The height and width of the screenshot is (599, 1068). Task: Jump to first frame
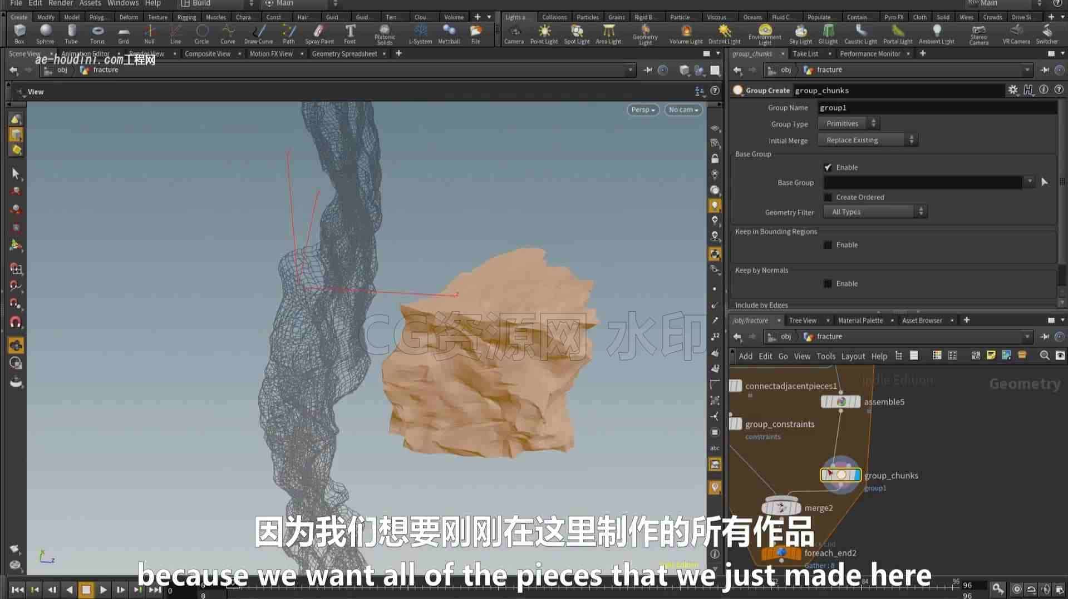pyautogui.click(x=17, y=590)
